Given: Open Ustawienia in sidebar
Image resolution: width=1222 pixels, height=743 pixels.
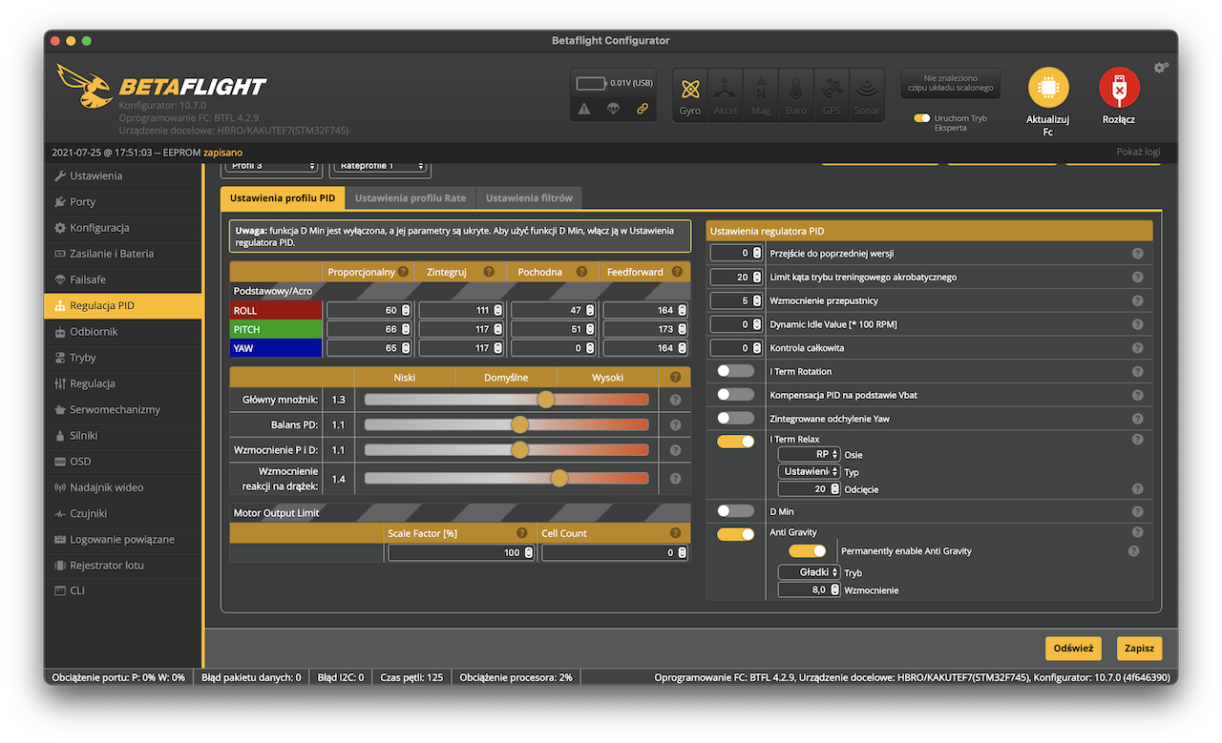Looking at the screenshot, I should [123, 175].
